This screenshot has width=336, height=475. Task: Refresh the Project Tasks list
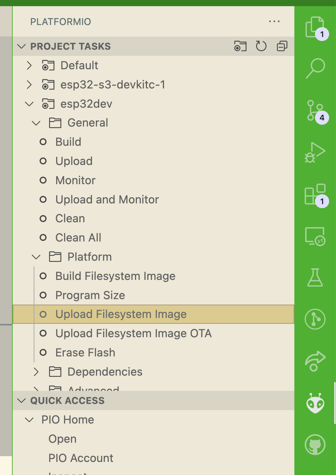pos(261,46)
